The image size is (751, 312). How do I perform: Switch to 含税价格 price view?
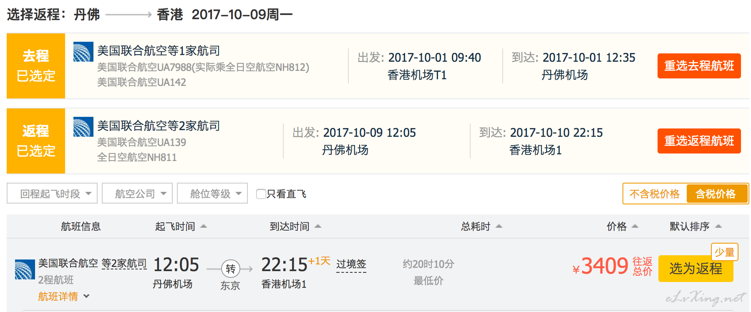click(x=716, y=194)
